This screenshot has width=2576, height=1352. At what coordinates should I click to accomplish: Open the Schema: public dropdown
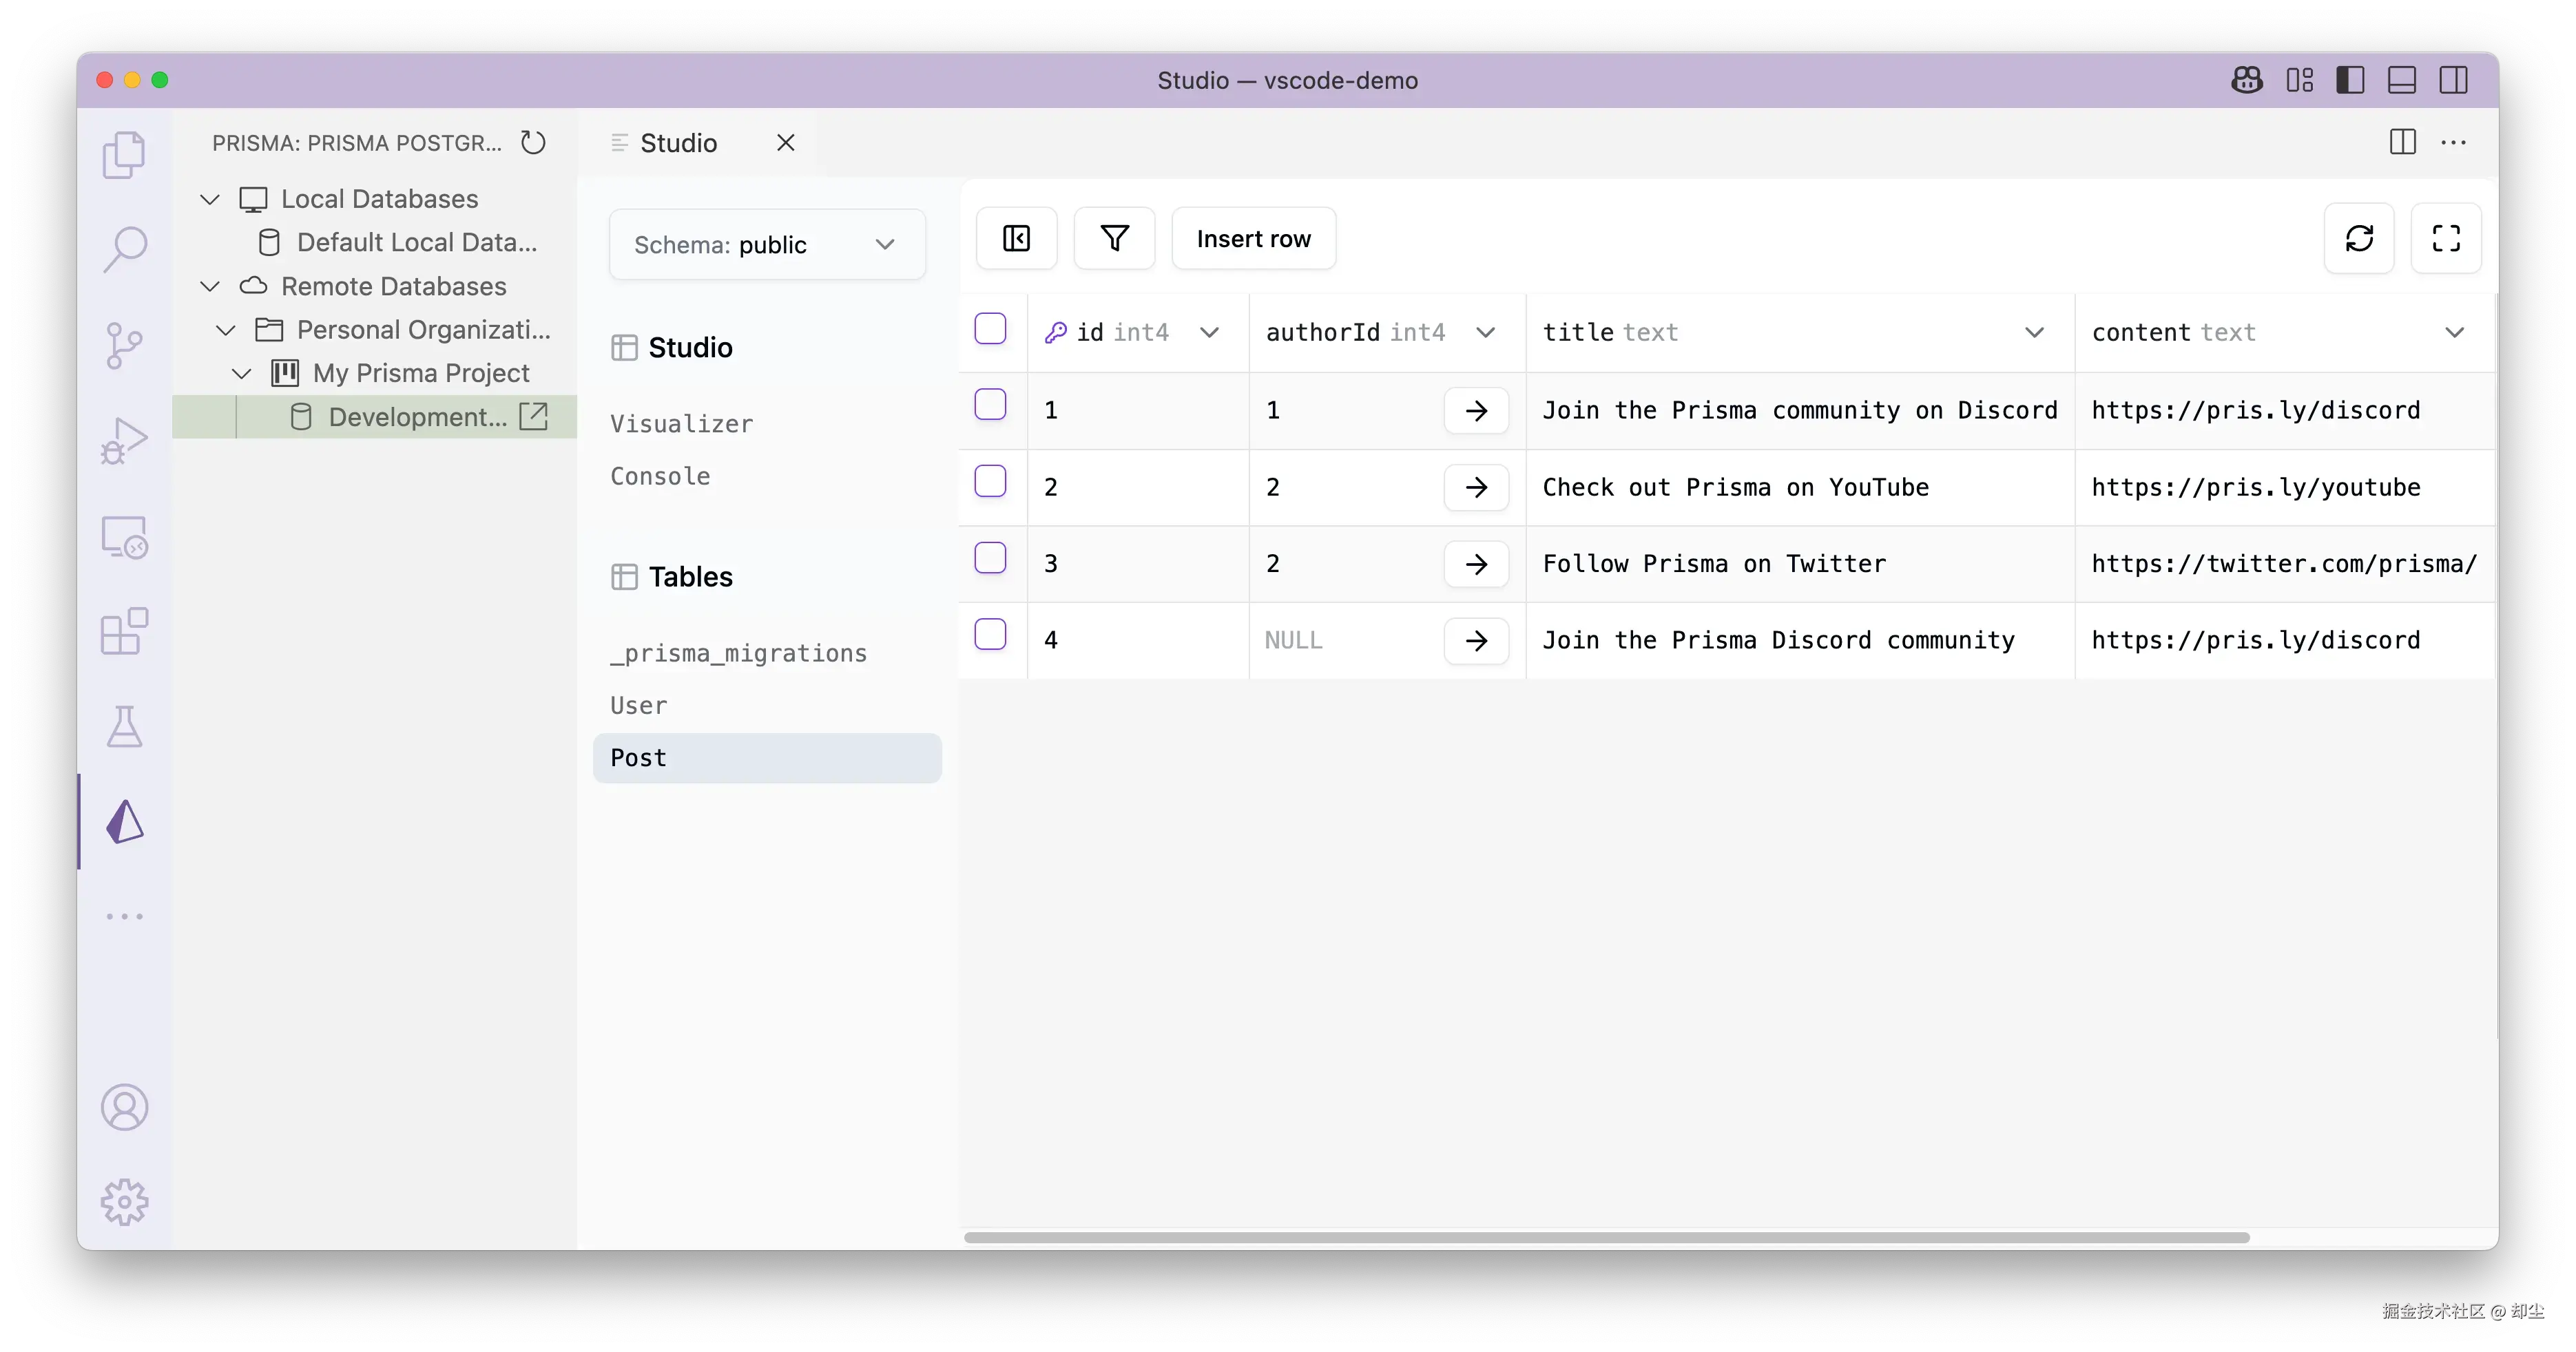(x=767, y=245)
